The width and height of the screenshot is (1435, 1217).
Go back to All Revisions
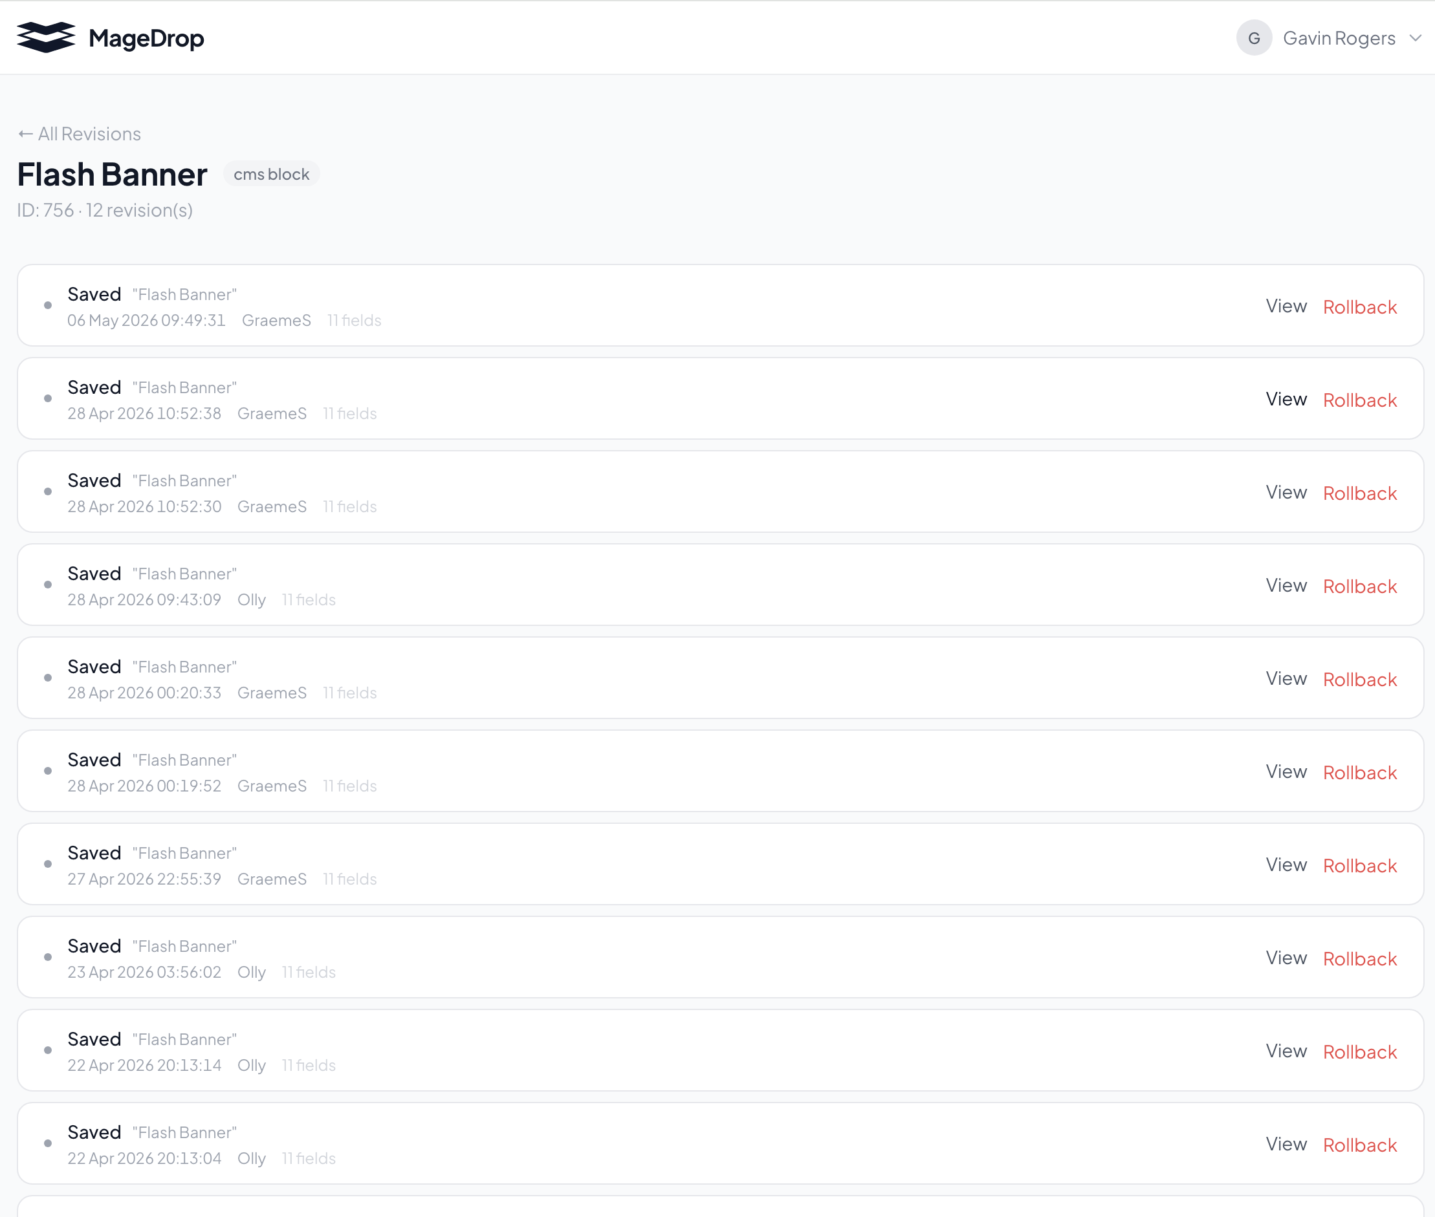(x=80, y=134)
